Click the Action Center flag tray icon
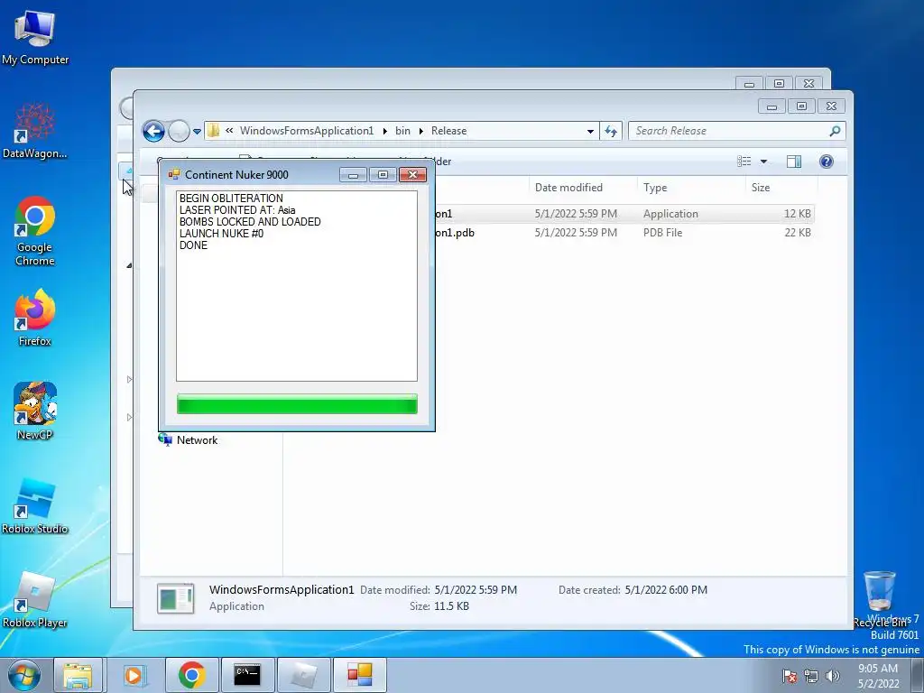 pyautogui.click(x=790, y=676)
